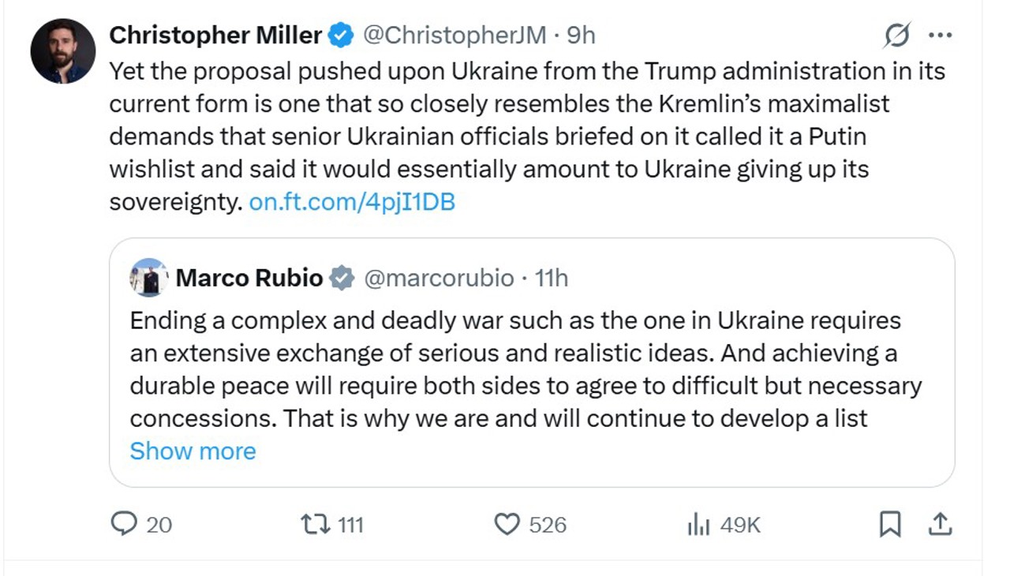Expand quoted tweet with Show more
This screenshot has width=1010, height=576.
tap(193, 451)
